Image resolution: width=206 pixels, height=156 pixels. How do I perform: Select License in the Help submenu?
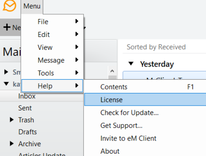click(x=145, y=100)
